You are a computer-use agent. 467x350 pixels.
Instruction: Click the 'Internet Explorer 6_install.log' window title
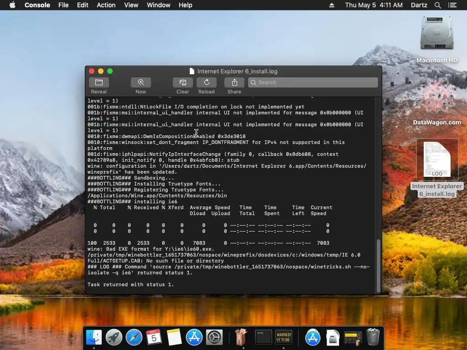pos(237,71)
